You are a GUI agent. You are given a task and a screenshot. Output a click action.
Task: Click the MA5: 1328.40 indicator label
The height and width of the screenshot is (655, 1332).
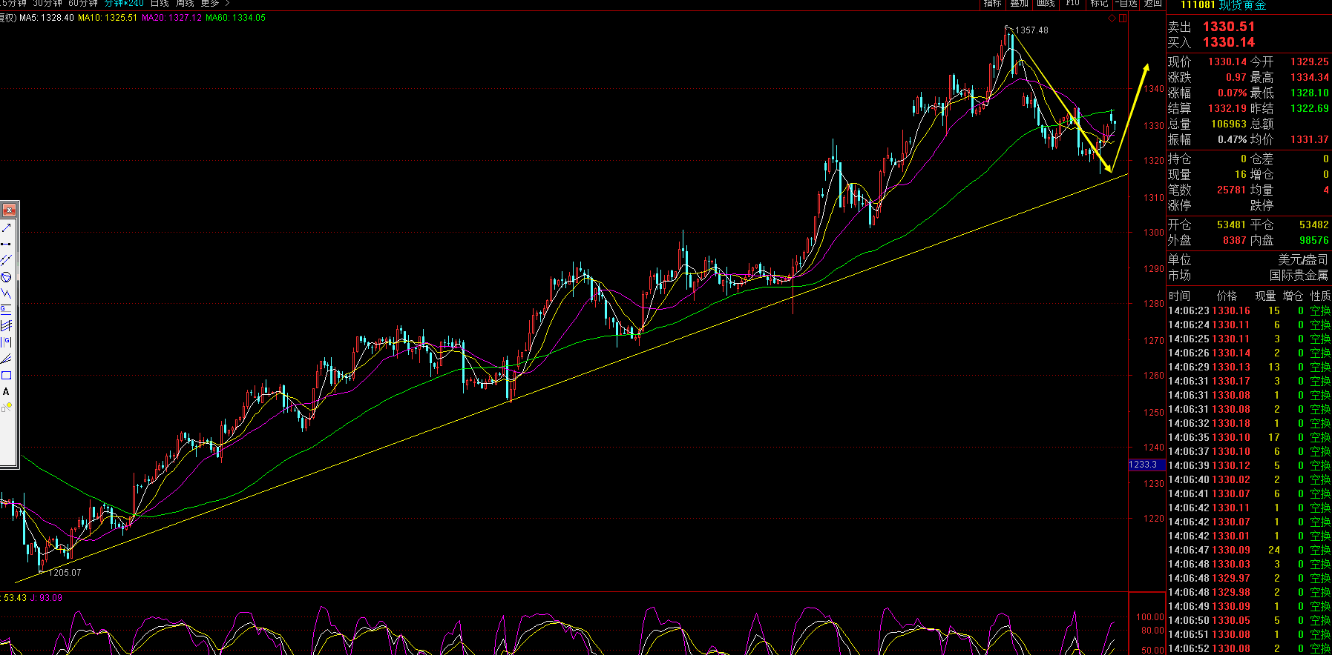47,18
